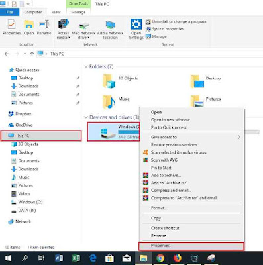Choose Pin to Start
Screen dimensions: 263x265
pyautogui.click(x=191, y=168)
